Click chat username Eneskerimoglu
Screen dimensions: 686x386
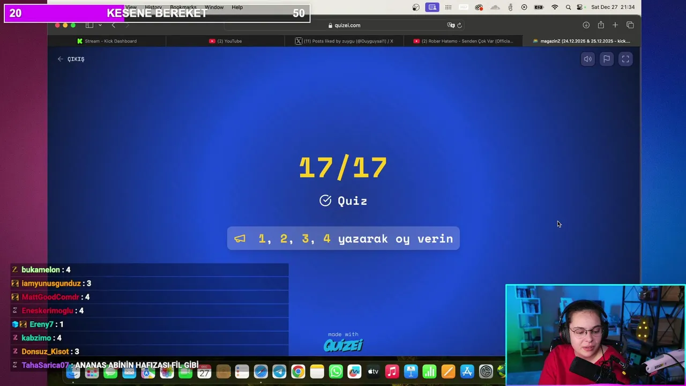tap(47, 310)
